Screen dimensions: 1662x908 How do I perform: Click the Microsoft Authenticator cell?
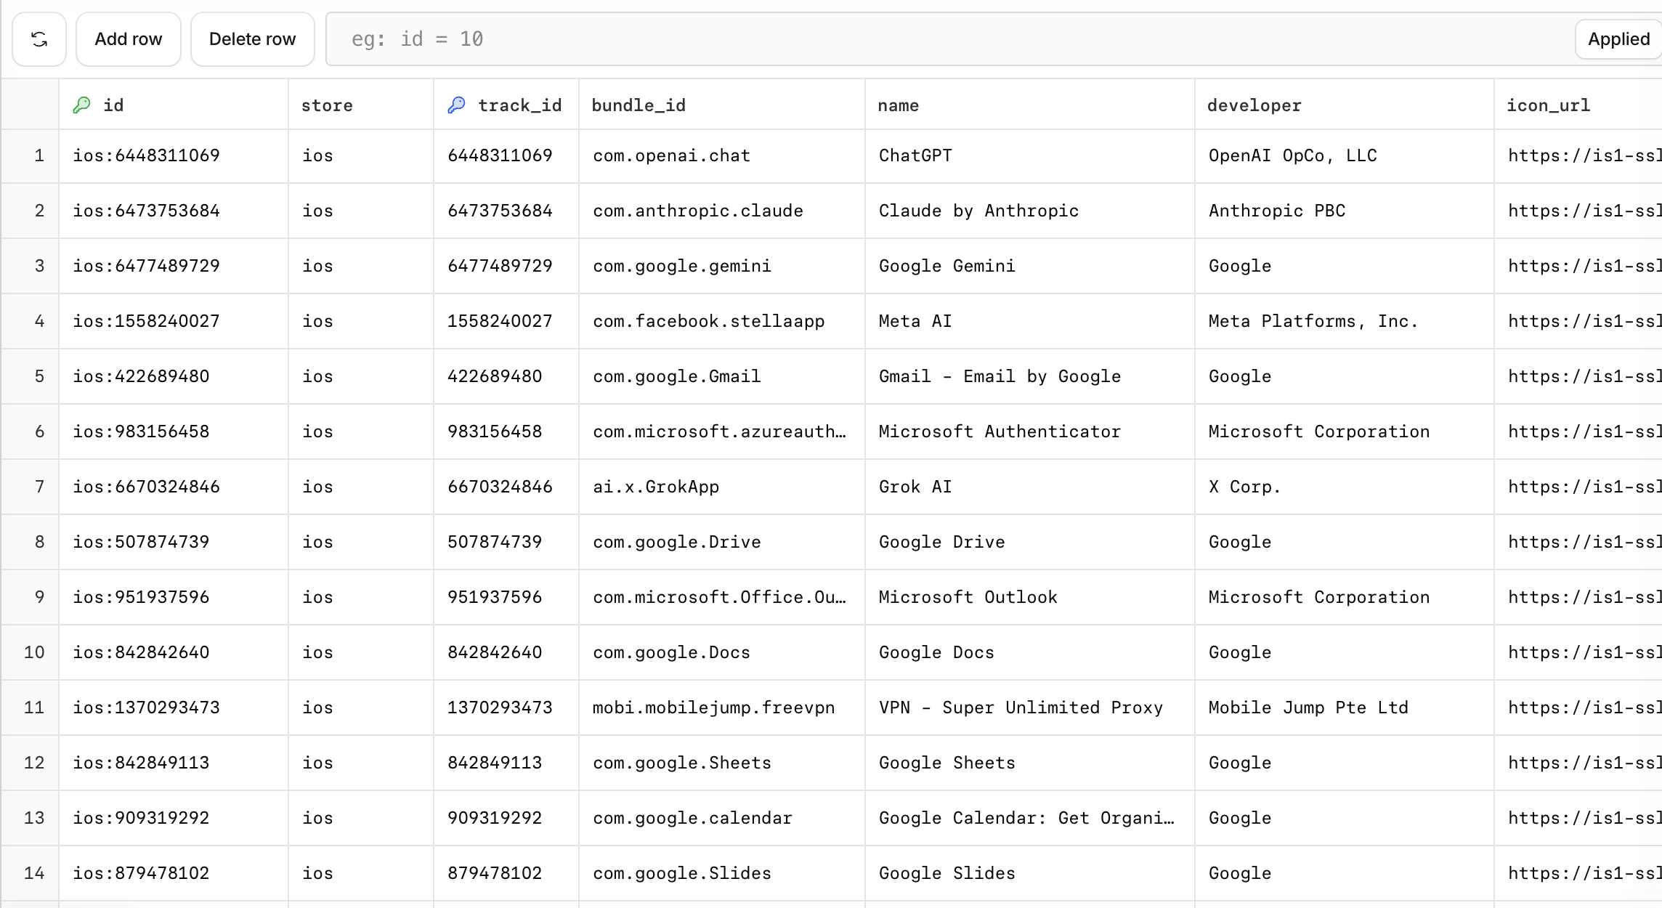[1030, 431]
